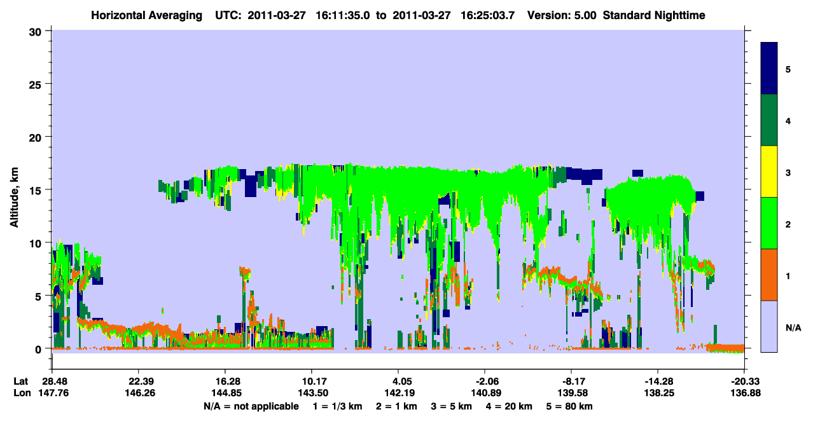Click the longitude value '146.26'

(x=139, y=393)
